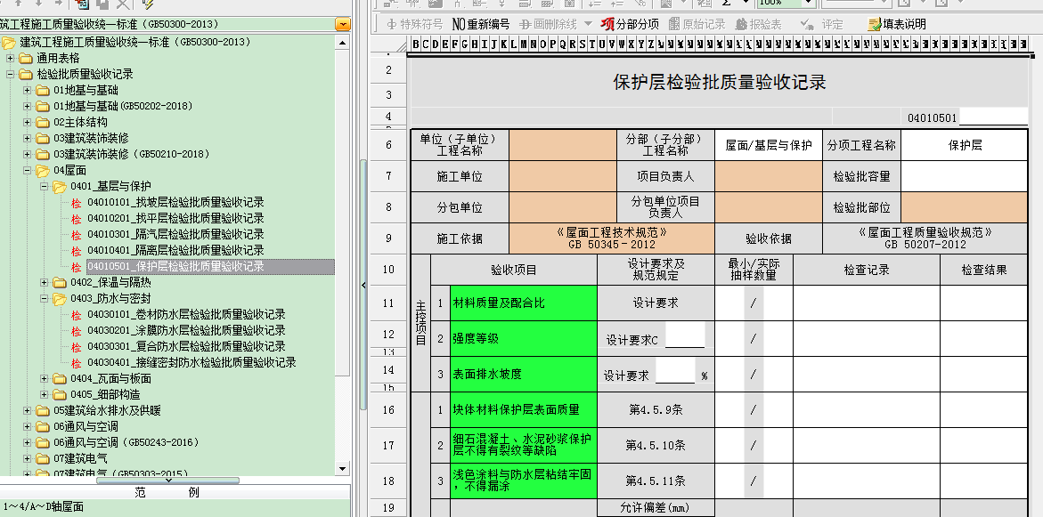Viewport: 1043px width, 517px height.
Task: Click the 评定 evaluation tool
Action: tap(823, 24)
